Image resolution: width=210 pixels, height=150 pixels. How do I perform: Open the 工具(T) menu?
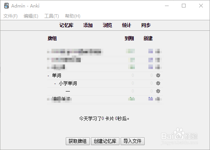pos(51,16)
